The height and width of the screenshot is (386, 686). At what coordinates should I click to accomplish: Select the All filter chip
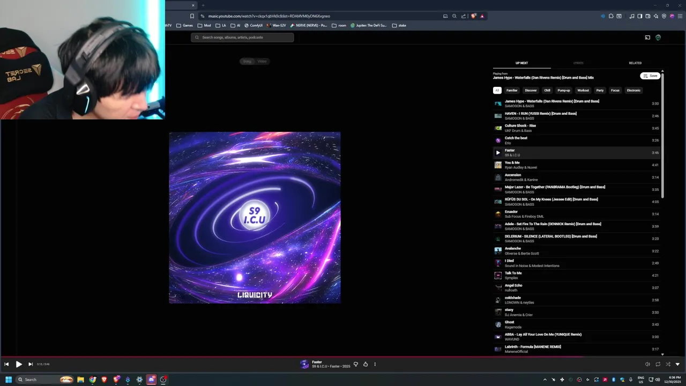point(497,90)
